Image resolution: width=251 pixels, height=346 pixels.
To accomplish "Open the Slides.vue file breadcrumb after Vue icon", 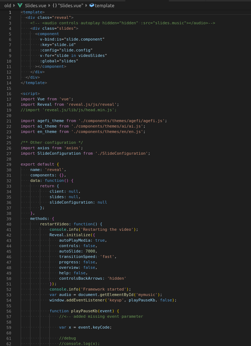I will [36, 5].
